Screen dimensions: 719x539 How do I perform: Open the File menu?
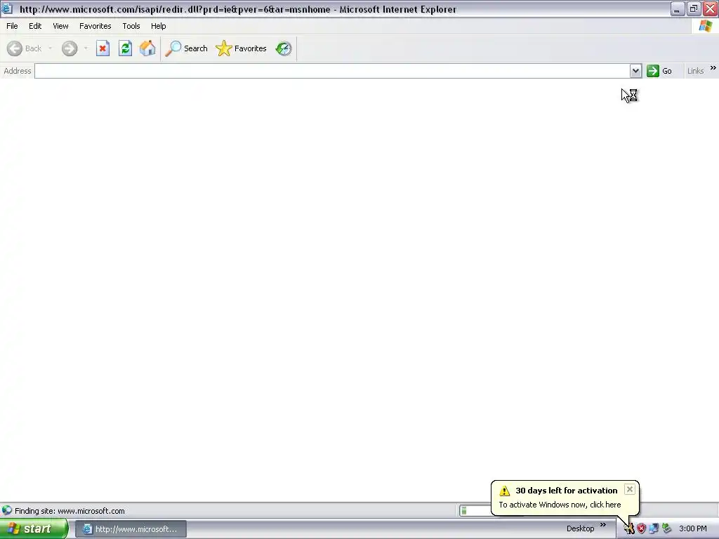pos(12,26)
